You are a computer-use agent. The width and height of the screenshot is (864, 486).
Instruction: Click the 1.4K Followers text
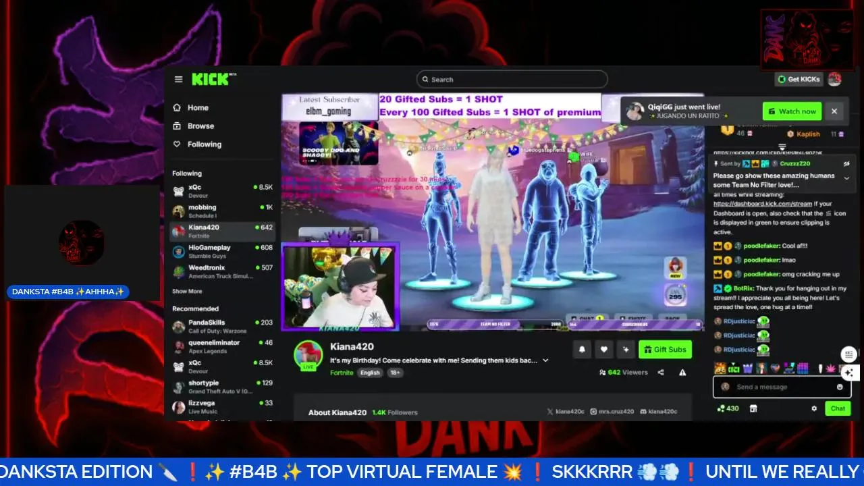[395, 412]
